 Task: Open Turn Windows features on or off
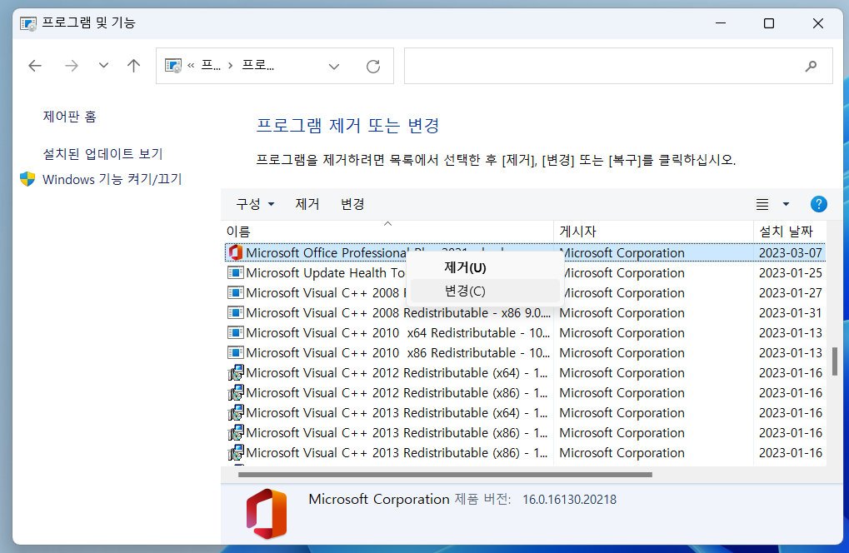point(112,179)
